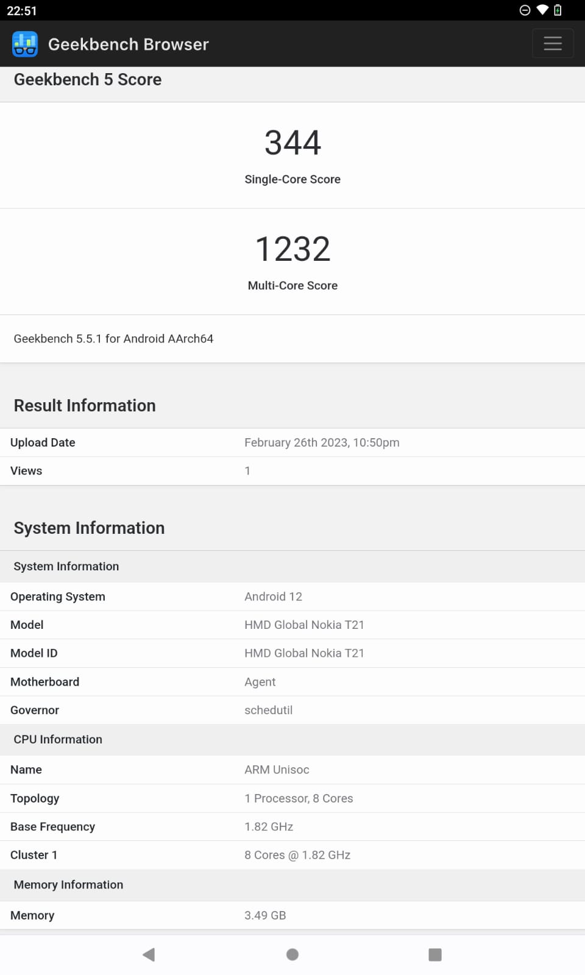Select the Motherboard label
The width and height of the screenshot is (585, 975).
coord(45,682)
